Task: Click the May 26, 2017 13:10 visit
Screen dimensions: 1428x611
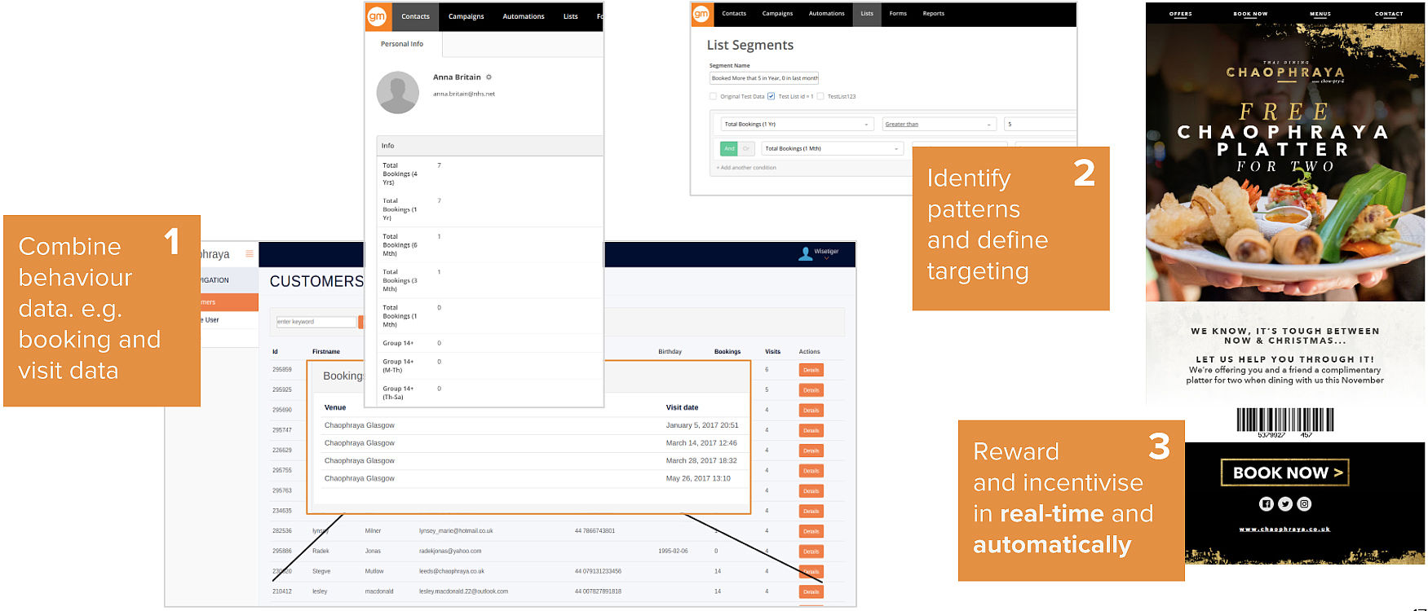Action: (698, 479)
